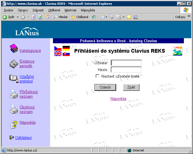The height and width of the screenshot is (154, 193).
Task: Focus the Uživatel input field
Action: tap(126, 63)
